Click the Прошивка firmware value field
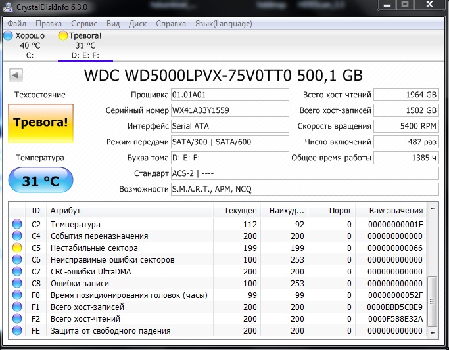This screenshot has height=350, width=449. tap(229, 95)
